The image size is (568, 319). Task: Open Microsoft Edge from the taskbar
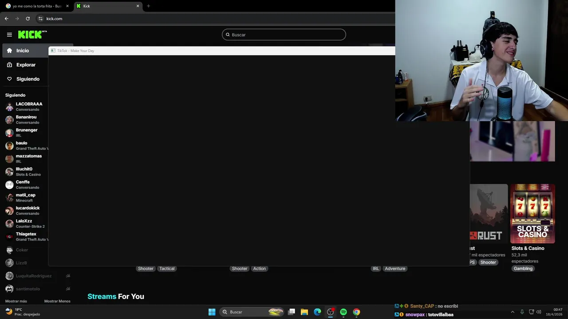(x=317, y=312)
